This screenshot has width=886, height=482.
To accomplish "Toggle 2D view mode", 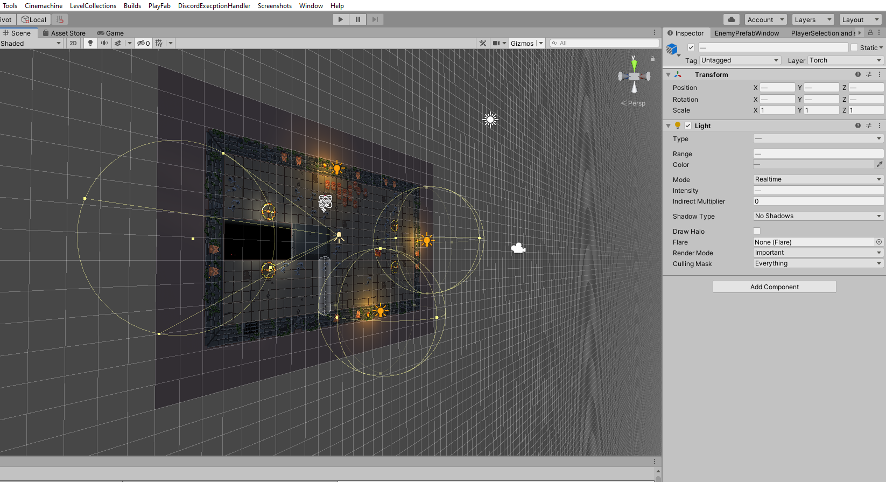I will (73, 43).
